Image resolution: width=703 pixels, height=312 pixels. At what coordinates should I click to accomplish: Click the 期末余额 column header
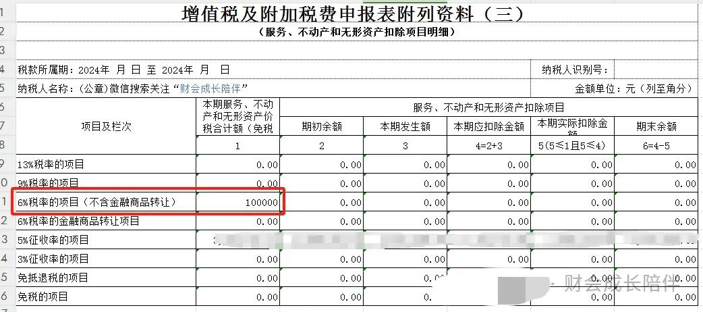pyautogui.click(x=656, y=126)
